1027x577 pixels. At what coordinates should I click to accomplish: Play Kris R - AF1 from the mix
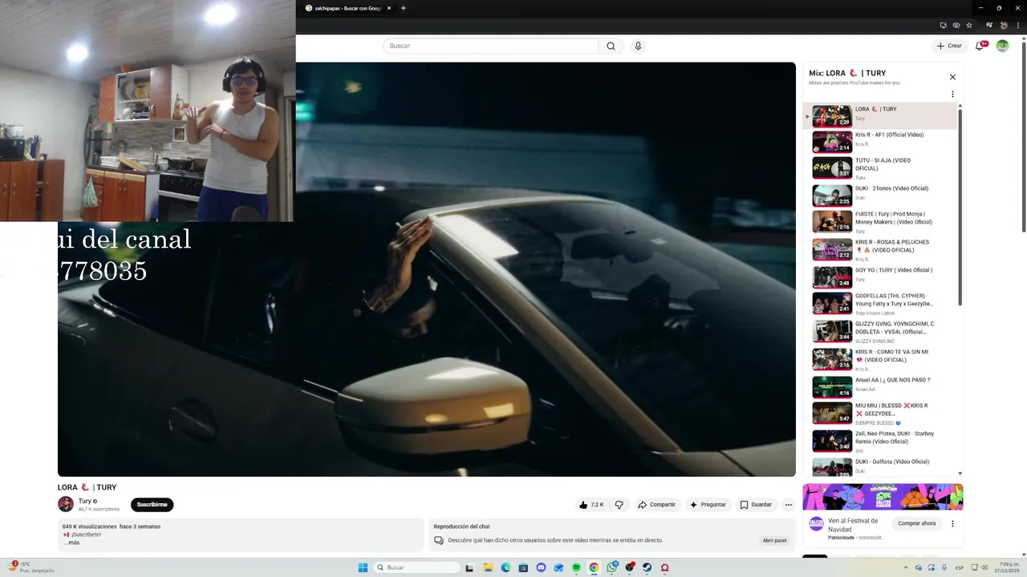tap(881, 142)
